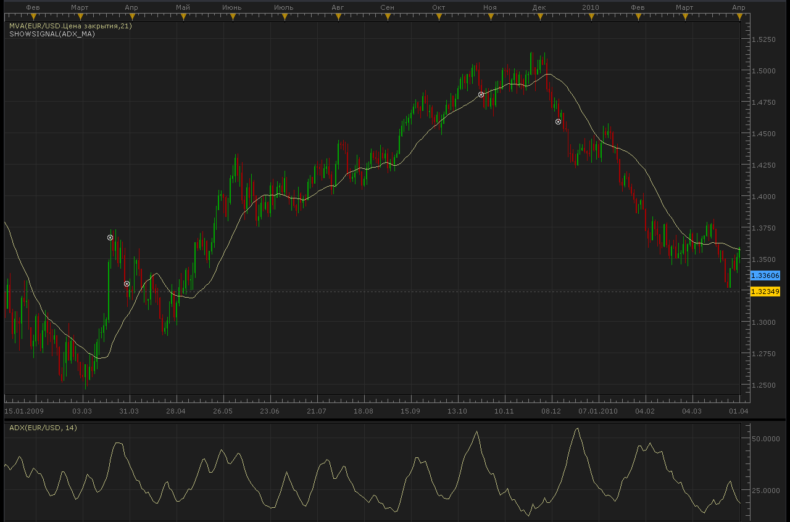Click the yellow 1.32349 price tag
The width and height of the screenshot is (790, 522).
coord(765,292)
